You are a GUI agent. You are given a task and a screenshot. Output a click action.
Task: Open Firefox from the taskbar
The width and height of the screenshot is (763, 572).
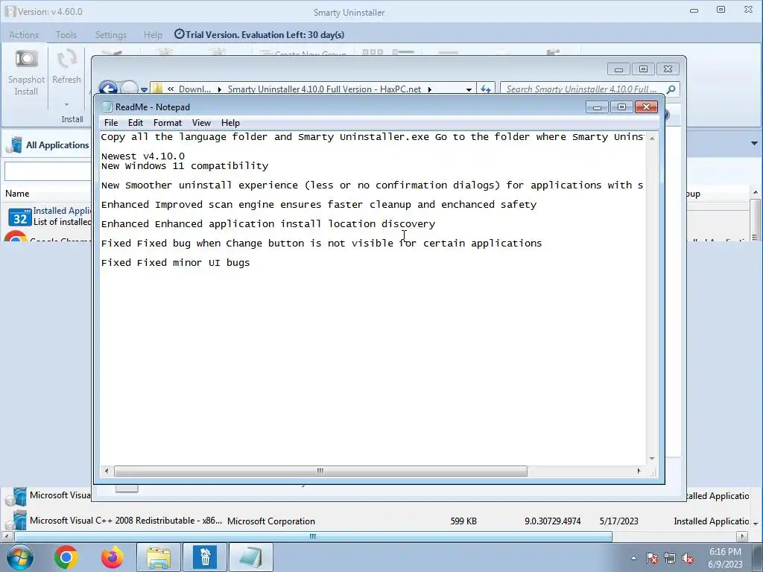coord(113,557)
